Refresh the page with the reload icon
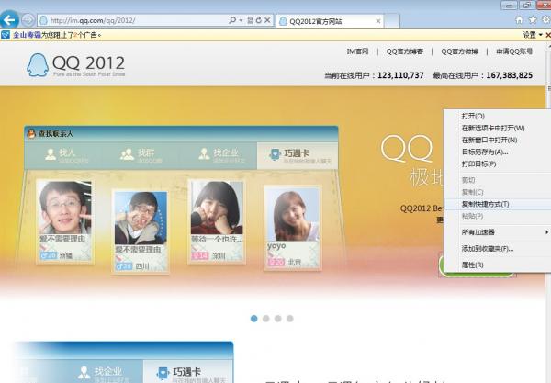Image resolution: width=551 pixels, height=383 pixels. click(x=259, y=20)
